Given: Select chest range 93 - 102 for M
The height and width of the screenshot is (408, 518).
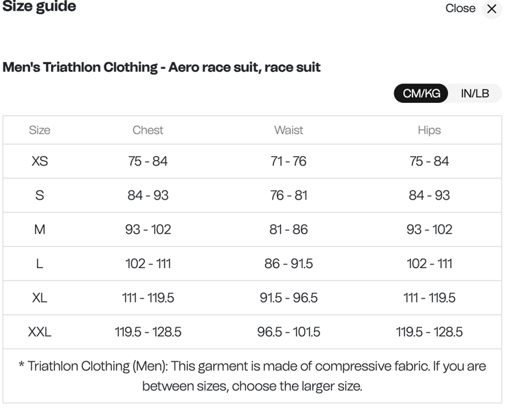Looking at the screenshot, I should click(x=148, y=229).
